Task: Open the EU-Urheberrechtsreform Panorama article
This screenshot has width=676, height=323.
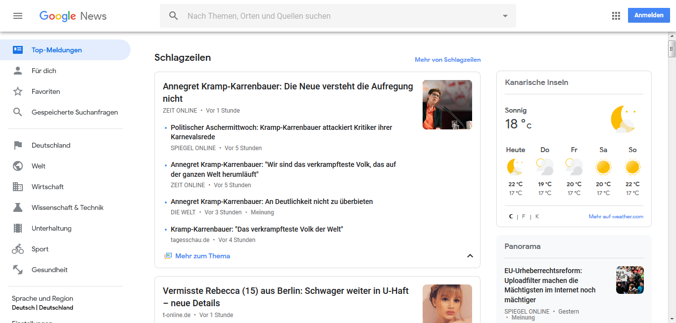Action: point(550,285)
